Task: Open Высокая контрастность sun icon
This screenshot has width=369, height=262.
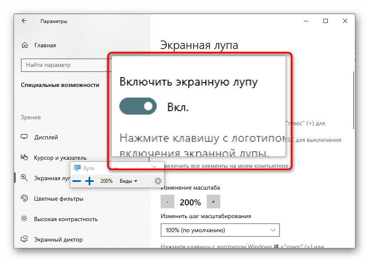Action: pos(25,219)
